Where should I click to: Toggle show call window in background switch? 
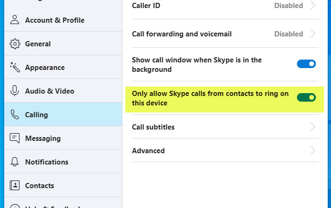coord(306,64)
